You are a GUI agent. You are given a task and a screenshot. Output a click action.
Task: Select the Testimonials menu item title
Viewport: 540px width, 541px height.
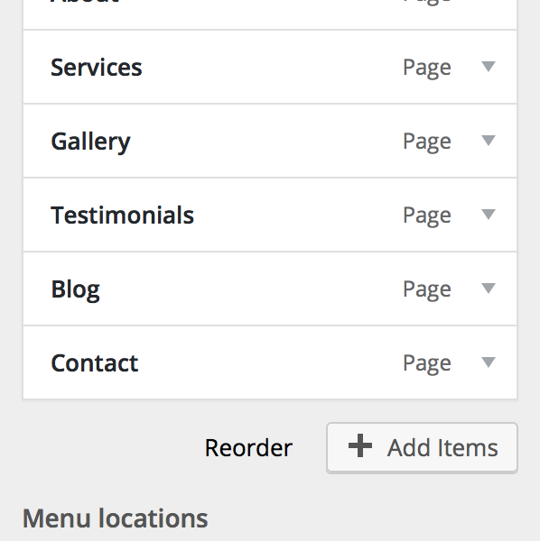[x=122, y=215]
